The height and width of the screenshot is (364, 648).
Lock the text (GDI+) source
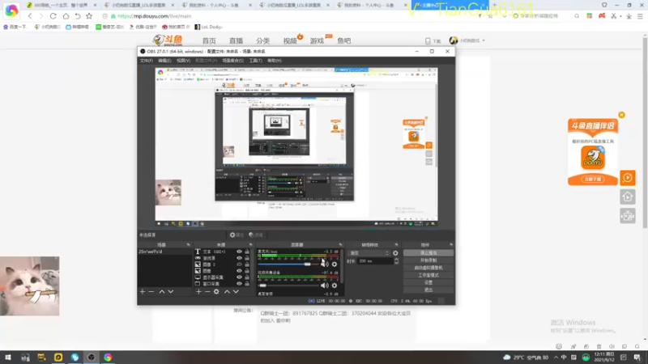[x=247, y=252]
